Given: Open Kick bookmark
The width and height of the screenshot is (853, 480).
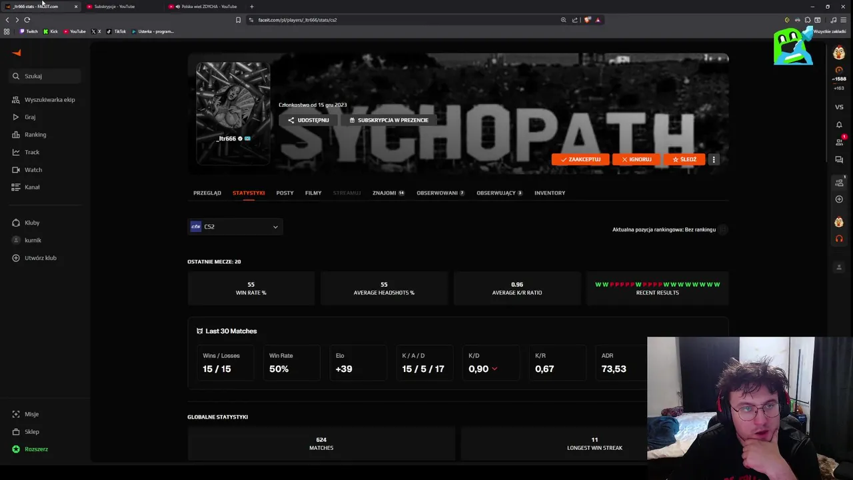Looking at the screenshot, I should (51, 31).
